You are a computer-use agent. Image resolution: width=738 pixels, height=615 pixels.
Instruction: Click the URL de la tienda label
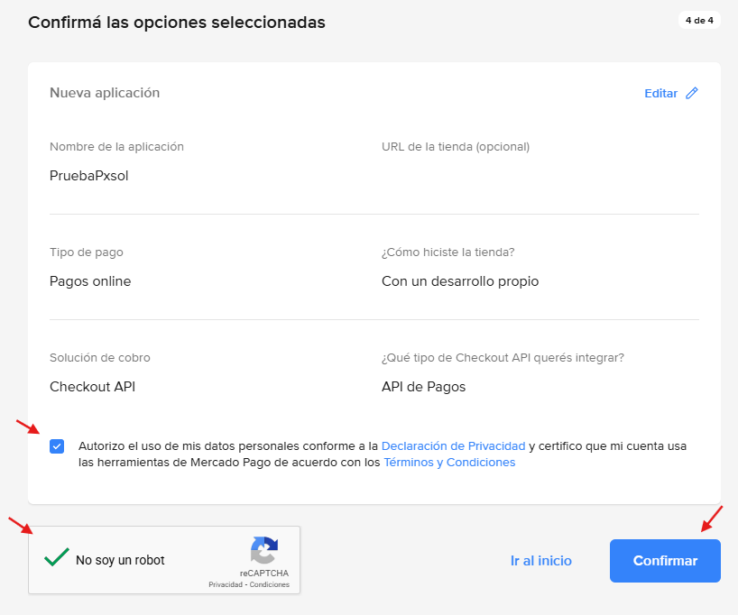[456, 146]
